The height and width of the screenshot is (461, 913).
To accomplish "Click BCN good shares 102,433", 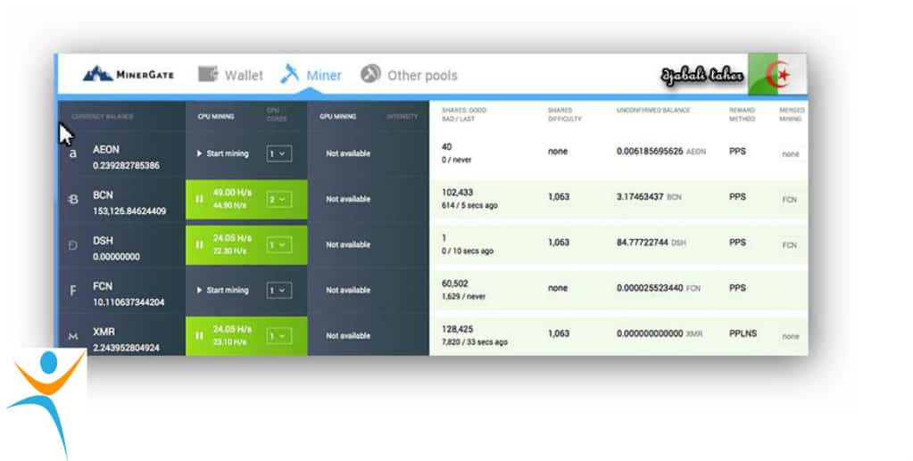I will (x=457, y=193).
